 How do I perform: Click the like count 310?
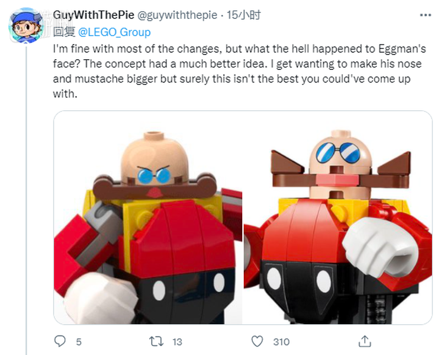click(x=281, y=341)
